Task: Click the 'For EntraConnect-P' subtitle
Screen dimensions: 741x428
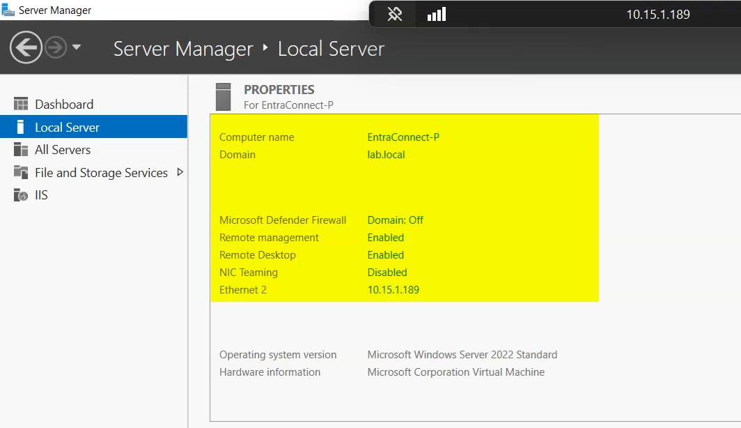Action: [x=288, y=105]
